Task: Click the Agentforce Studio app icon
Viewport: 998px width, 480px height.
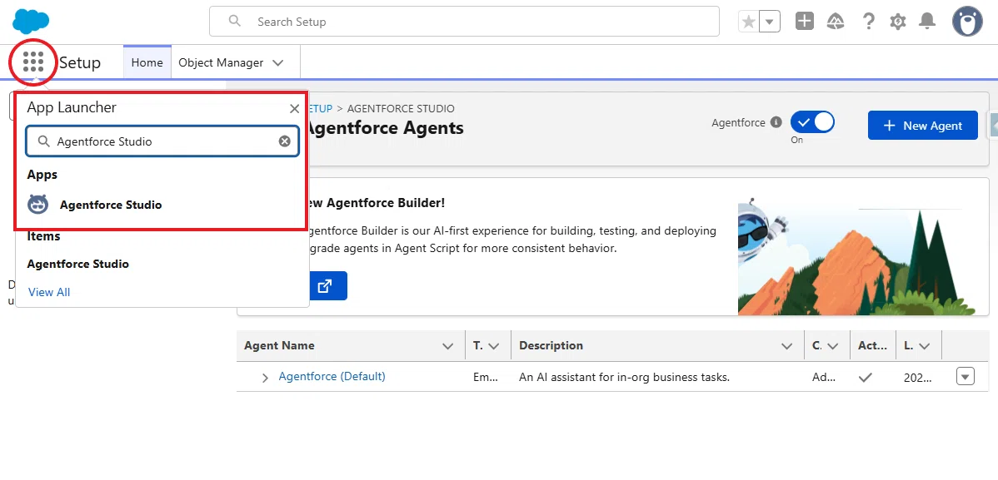Action: click(37, 205)
